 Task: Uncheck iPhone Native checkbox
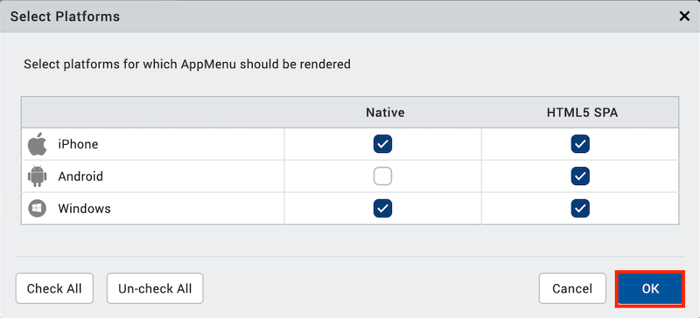383,144
